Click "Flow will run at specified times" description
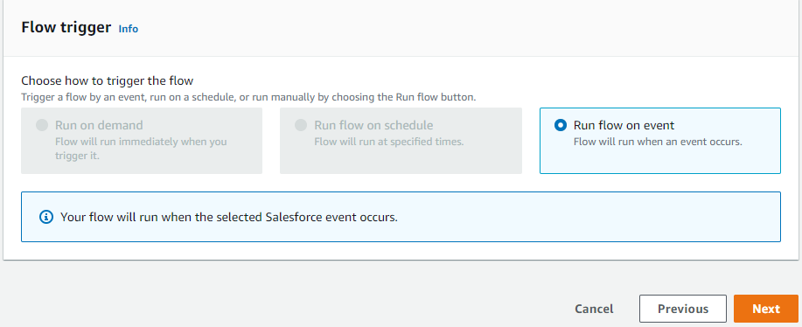 click(x=388, y=142)
